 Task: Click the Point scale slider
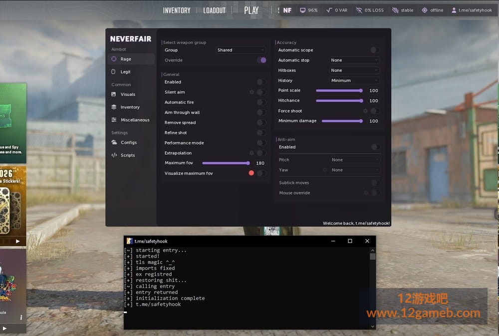(x=339, y=90)
